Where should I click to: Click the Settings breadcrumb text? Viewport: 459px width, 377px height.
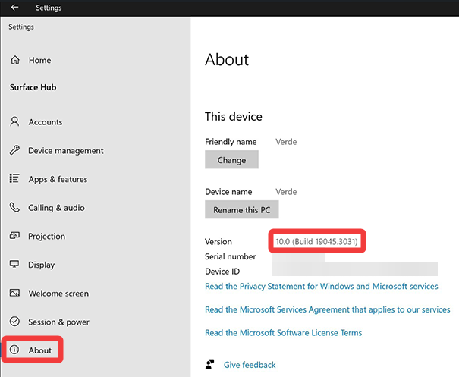21,27
